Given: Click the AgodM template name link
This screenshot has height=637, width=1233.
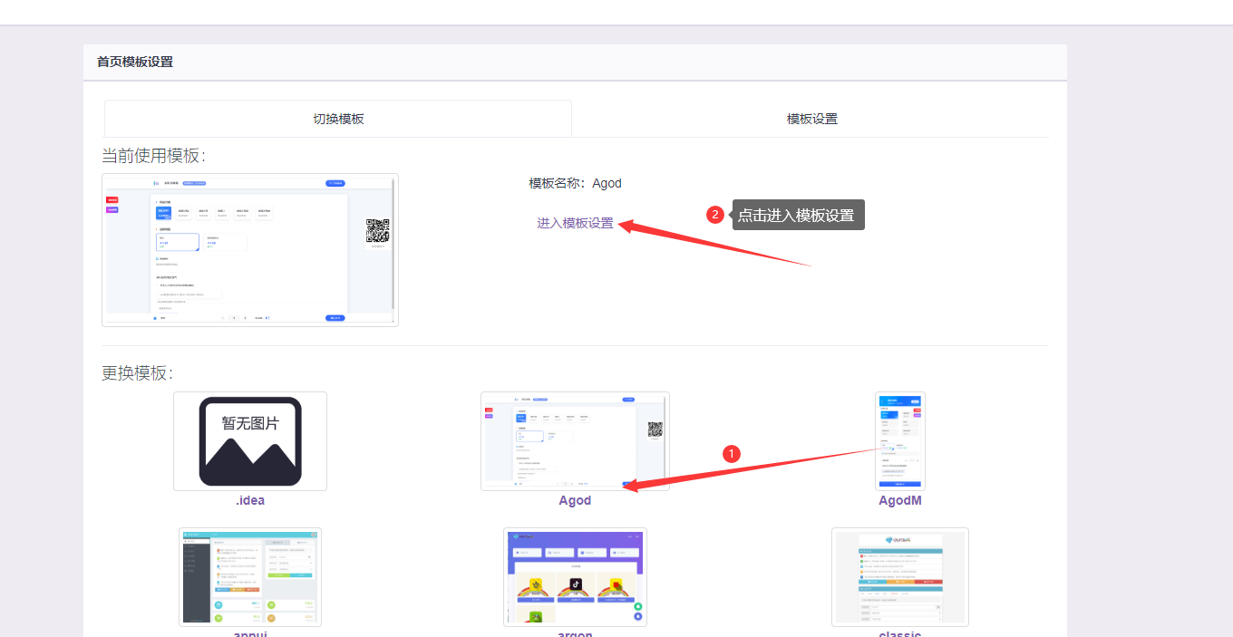Looking at the screenshot, I should tap(900, 500).
